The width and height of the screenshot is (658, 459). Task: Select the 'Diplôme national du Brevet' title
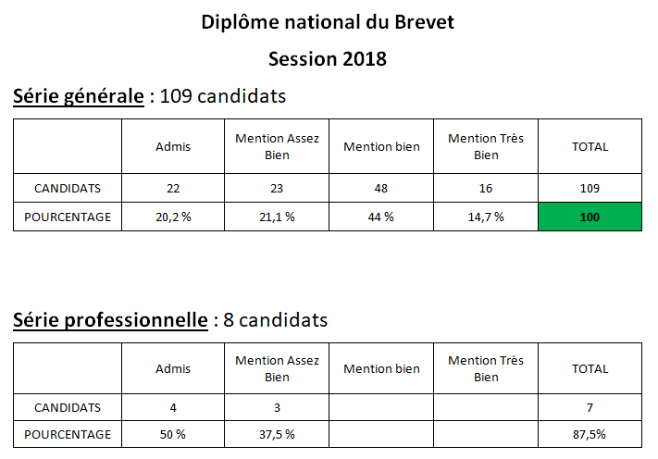pyautogui.click(x=328, y=22)
